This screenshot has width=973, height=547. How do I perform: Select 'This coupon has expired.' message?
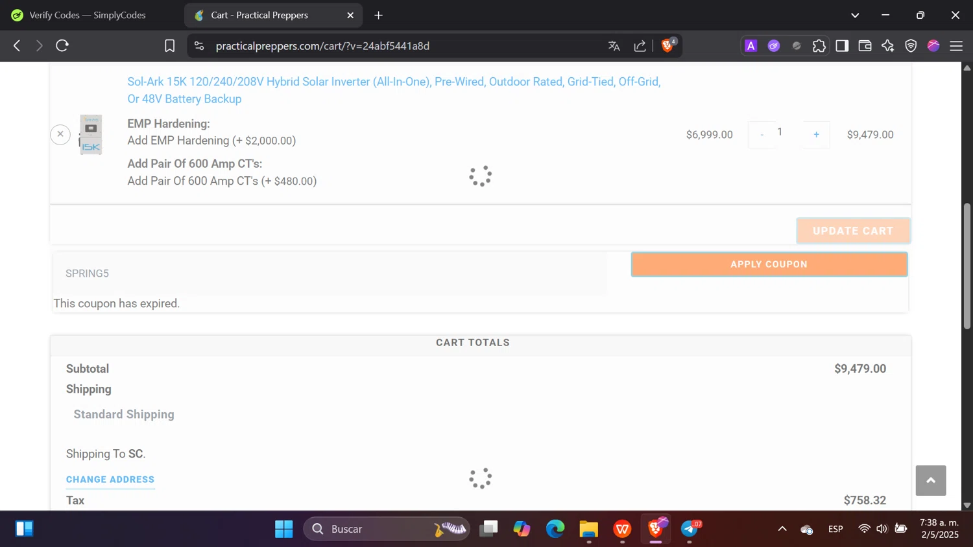coord(117,303)
